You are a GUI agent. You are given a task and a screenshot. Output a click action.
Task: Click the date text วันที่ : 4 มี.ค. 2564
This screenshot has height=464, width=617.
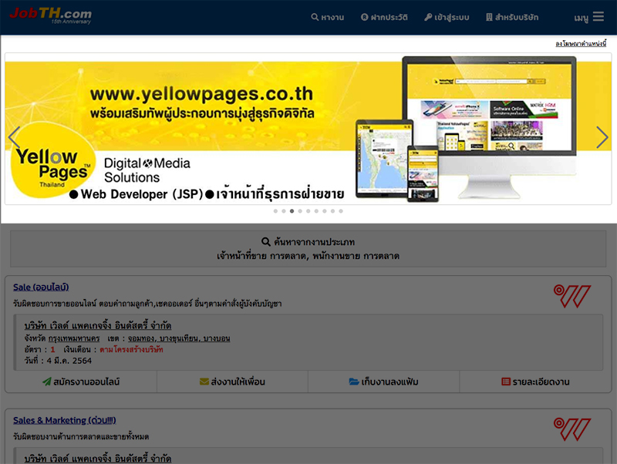[58, 361]
